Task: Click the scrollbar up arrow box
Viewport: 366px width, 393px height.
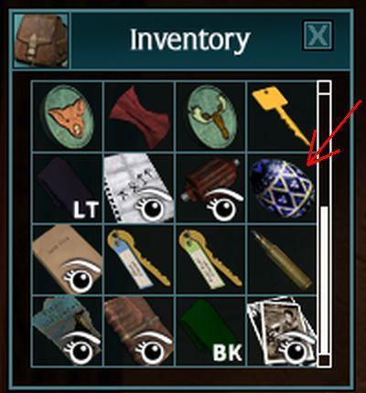Action: pos(324,88)
